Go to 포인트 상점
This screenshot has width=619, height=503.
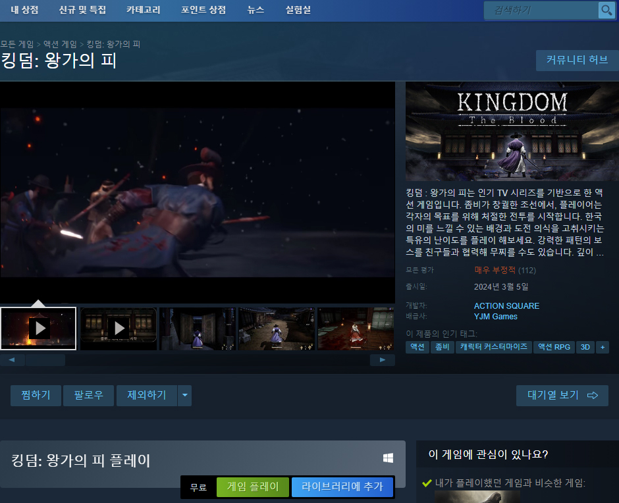tap(203, 10)
